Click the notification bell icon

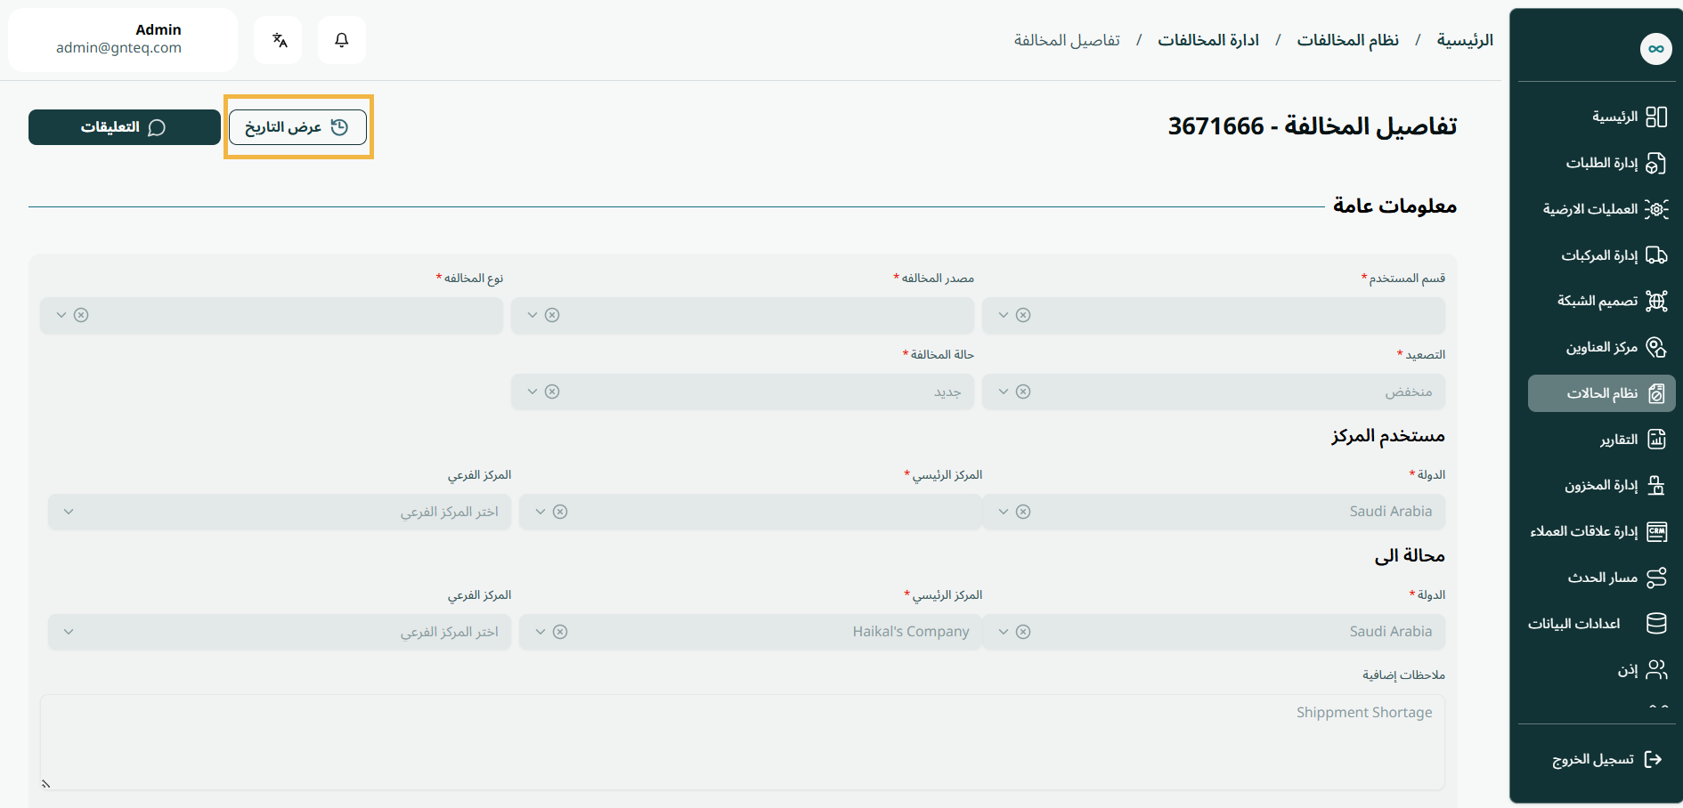(x=341, y=40)
